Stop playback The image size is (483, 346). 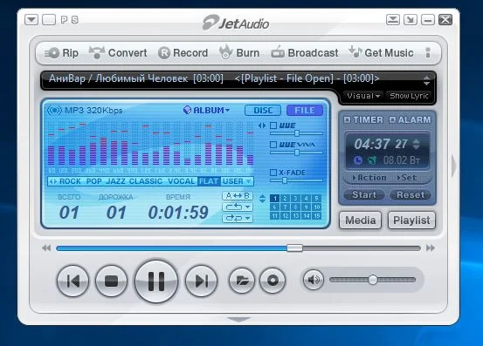(x=111, y=281)
